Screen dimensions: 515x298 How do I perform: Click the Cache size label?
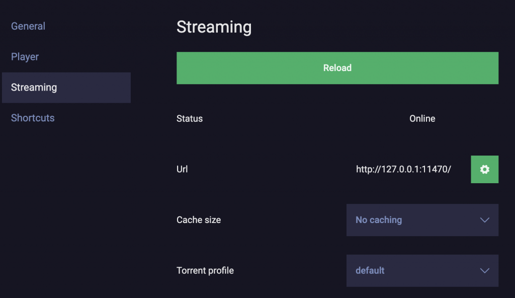(199, 219)
